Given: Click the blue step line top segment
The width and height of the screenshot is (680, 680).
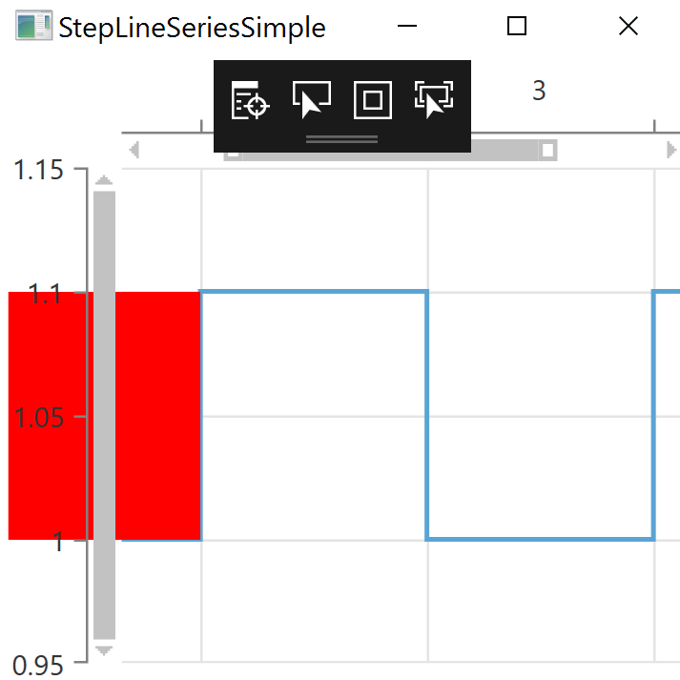Looking at the screenshot, I should 313,292.
